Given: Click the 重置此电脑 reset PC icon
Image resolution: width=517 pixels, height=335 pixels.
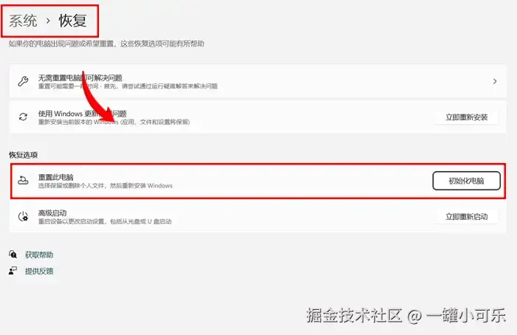Looking at the screenshot, I should [23, 180].
